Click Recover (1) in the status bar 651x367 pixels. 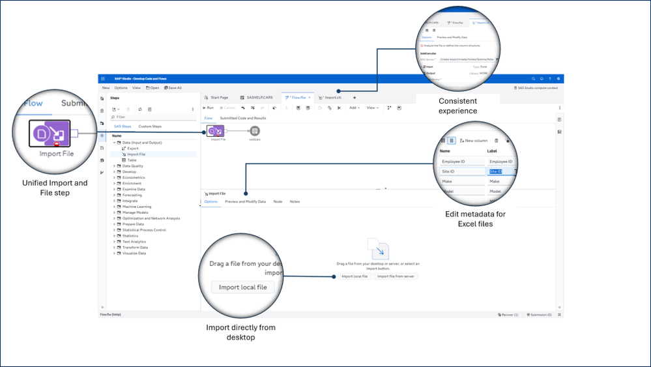coord(508,315)
